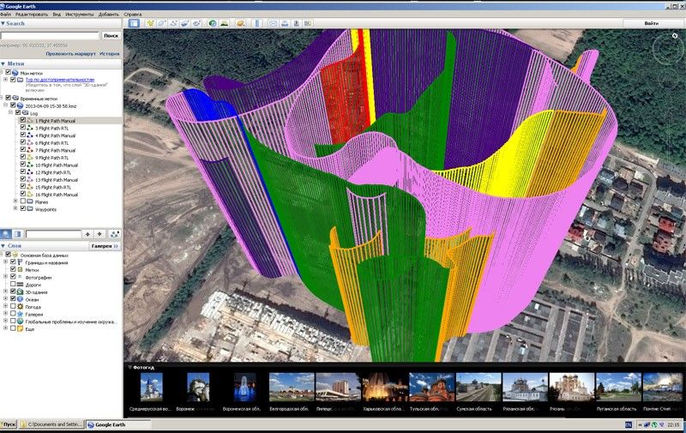Image resolution: width=686 pixels, height=433 pixels.
Task: Click the Add Path tool icon
Action: pyautogui.click(x=176, y=23)
